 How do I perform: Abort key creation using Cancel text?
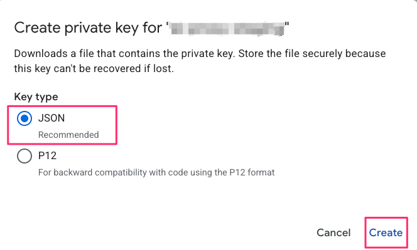333,232
